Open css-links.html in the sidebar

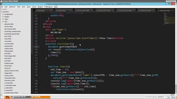pyautogui.click(x=9, y=44)
